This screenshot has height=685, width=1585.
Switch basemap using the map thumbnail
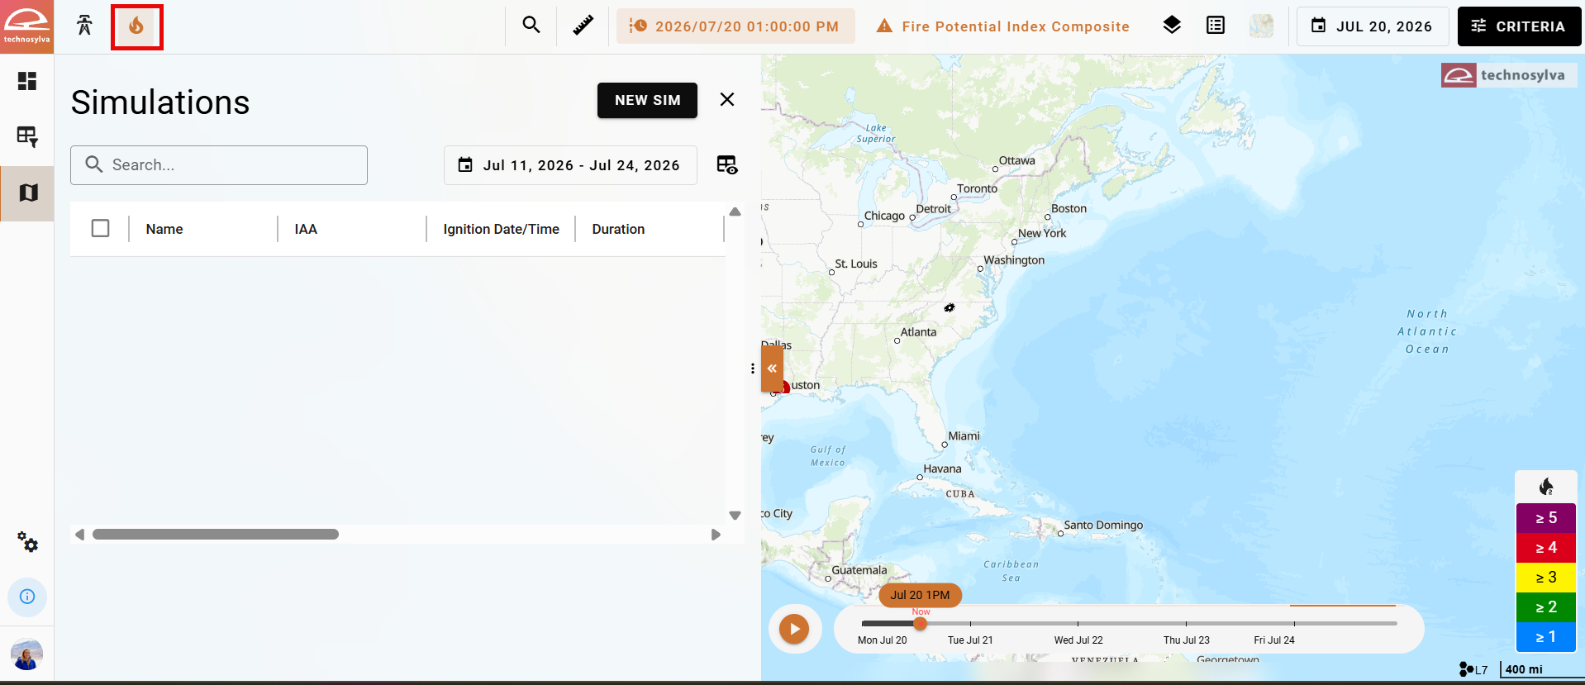[x=1262, y=26]
